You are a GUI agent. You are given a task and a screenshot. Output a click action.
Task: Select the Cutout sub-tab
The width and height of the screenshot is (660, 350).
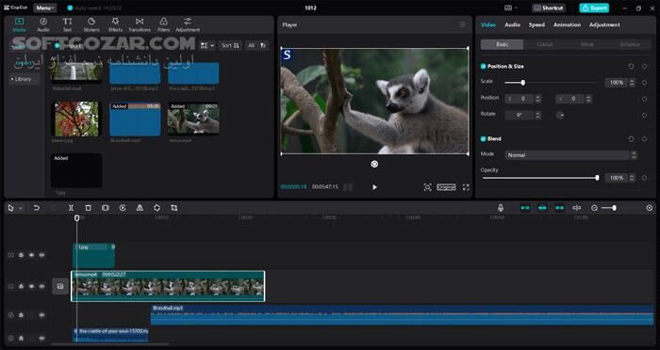[x=545, y=44]
